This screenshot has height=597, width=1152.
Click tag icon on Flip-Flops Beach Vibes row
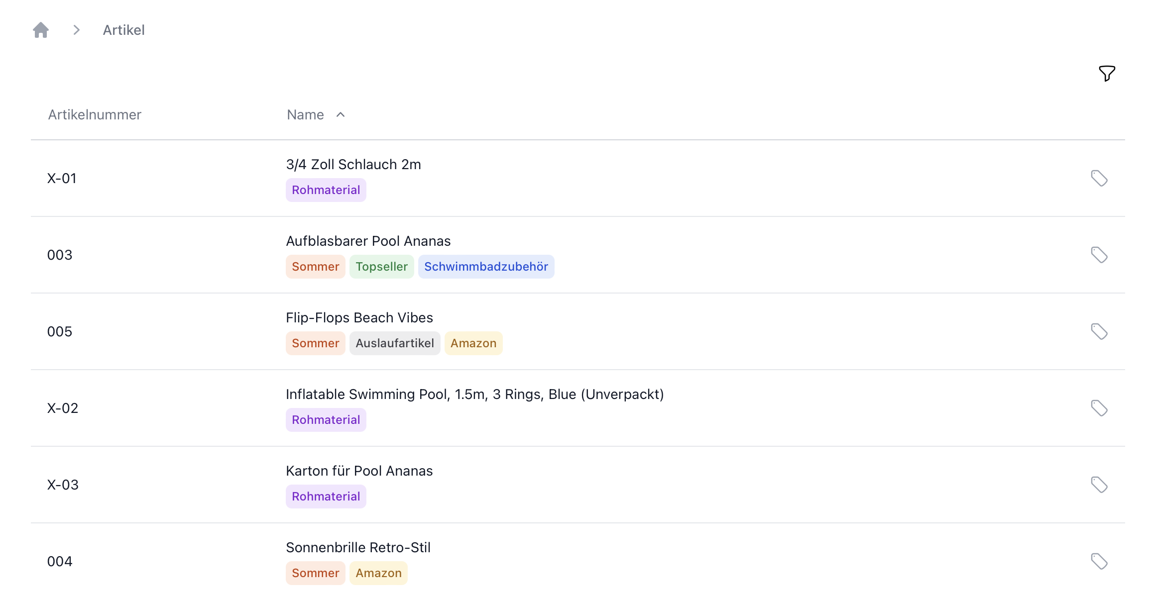tap(1099, 331)
